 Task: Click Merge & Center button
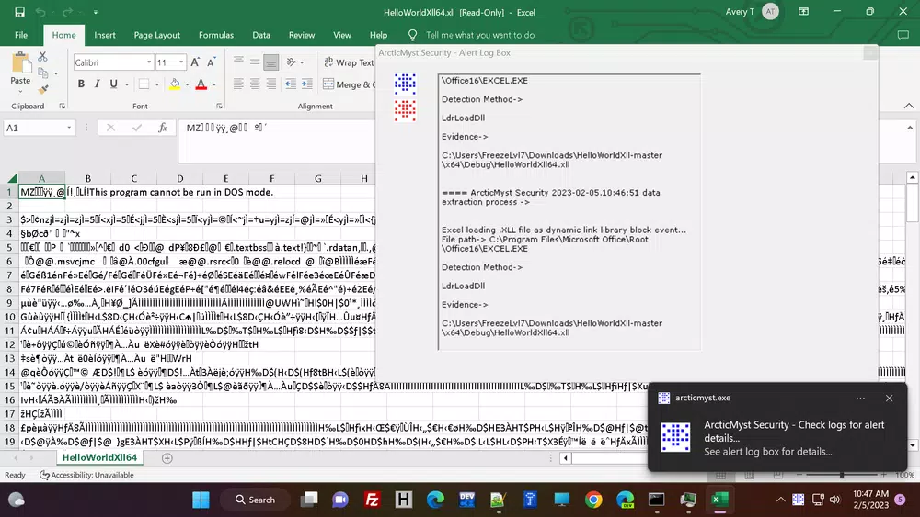348,84
